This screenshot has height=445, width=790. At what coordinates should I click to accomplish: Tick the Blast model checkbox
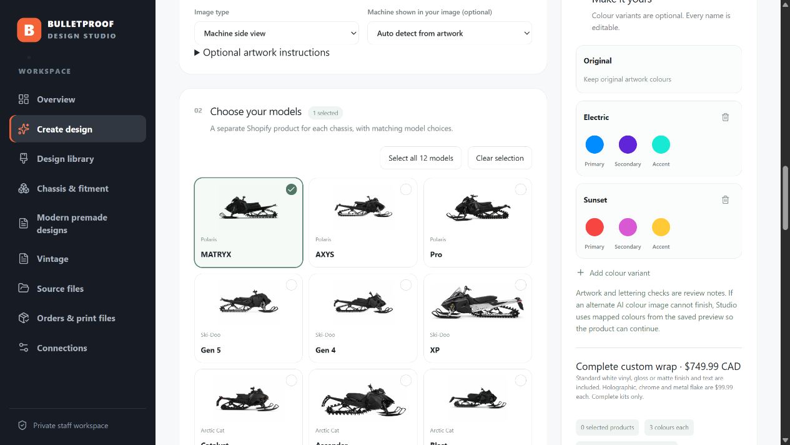[520, 380]
